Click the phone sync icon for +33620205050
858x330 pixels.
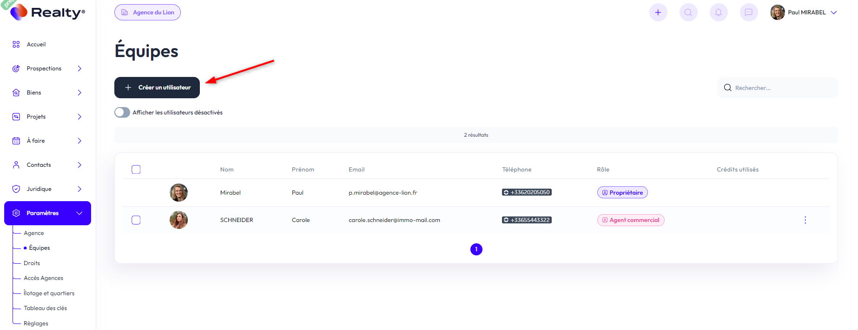coord(506,192)
